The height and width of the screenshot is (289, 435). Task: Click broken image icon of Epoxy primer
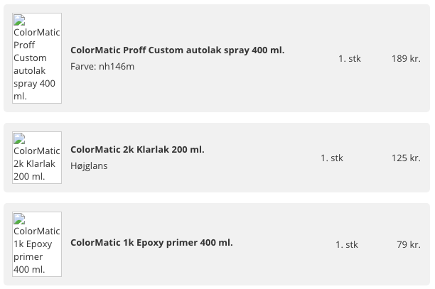coord(19,219)
